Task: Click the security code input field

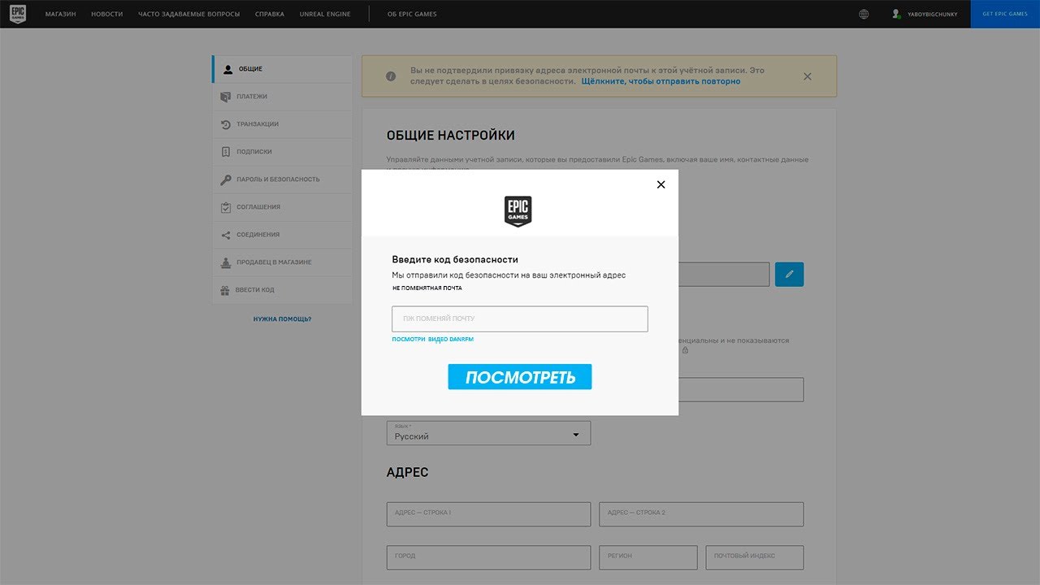Action: click(520, 318)
